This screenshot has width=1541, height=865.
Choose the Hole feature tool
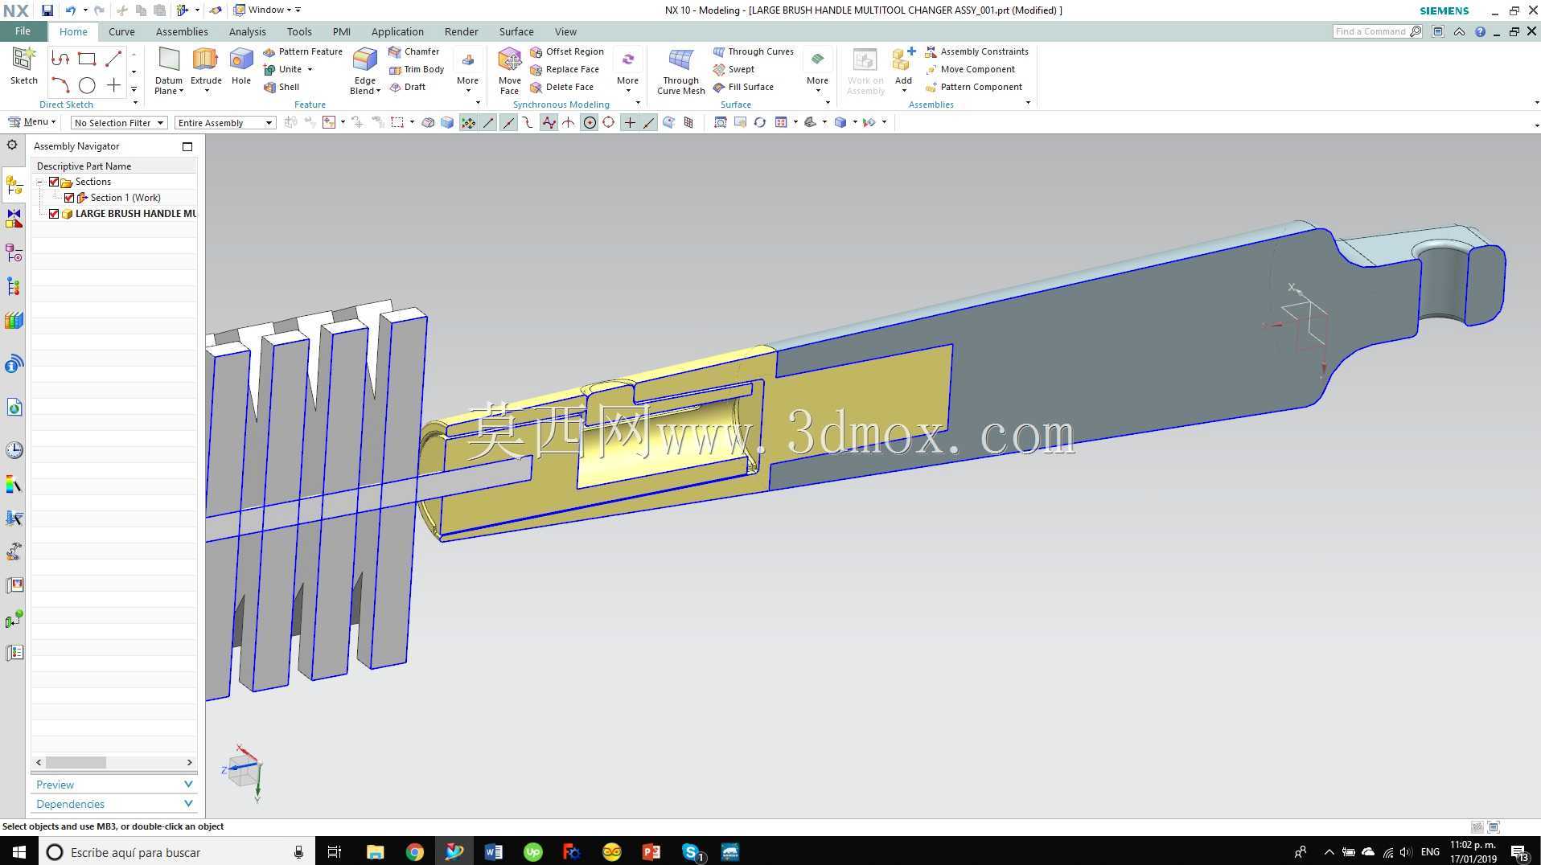pyautogui.click(x=240, y=65)
